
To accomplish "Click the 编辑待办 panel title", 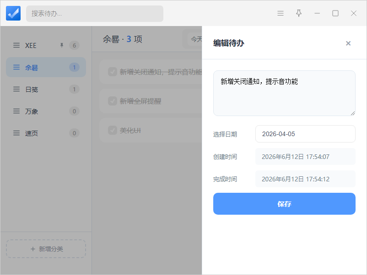I will (228, 43).
